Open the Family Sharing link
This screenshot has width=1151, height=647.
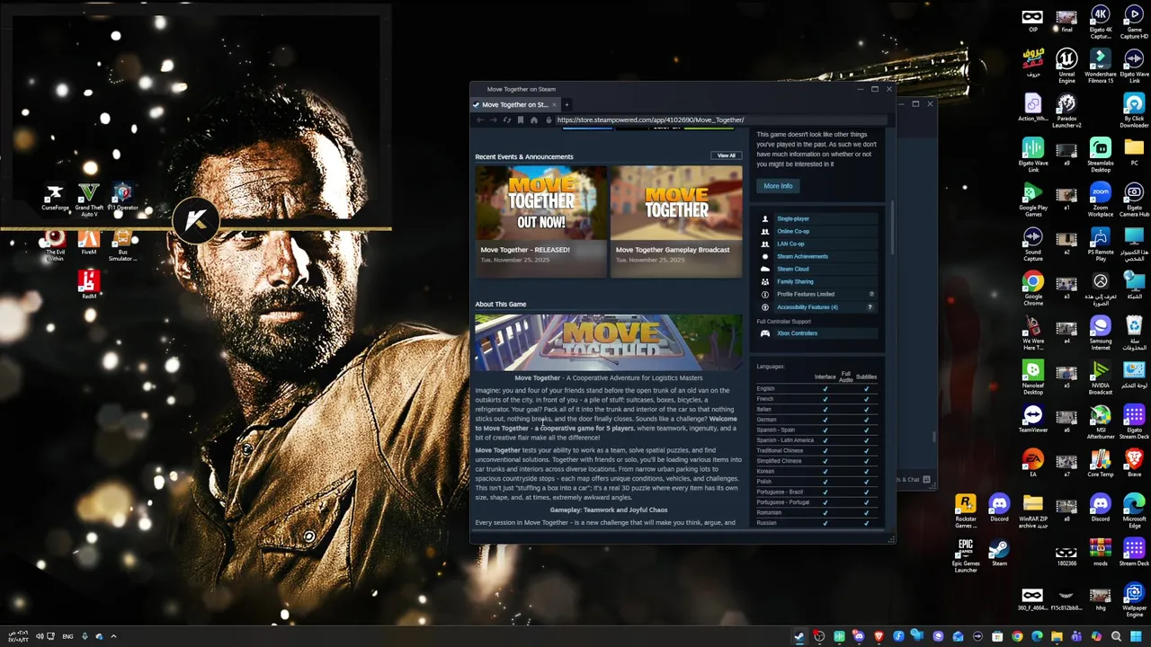tap(795, 281)
